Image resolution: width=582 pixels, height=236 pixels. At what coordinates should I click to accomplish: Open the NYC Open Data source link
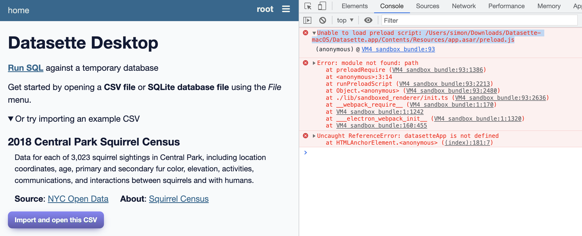point(78,199)
